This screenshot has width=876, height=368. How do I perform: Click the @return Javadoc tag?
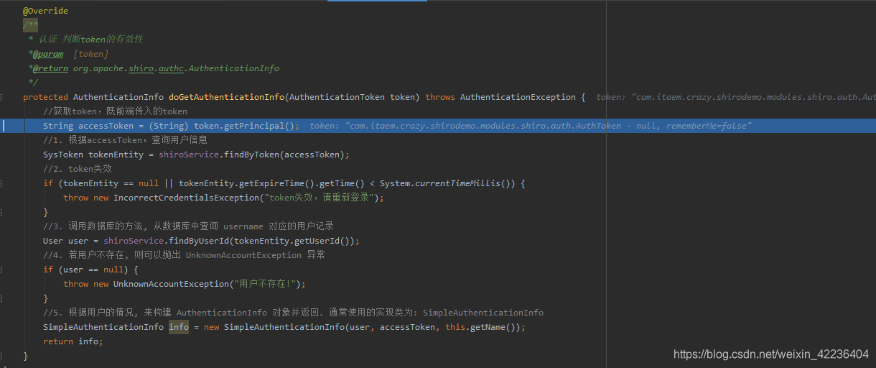click(x=50, y=68)
